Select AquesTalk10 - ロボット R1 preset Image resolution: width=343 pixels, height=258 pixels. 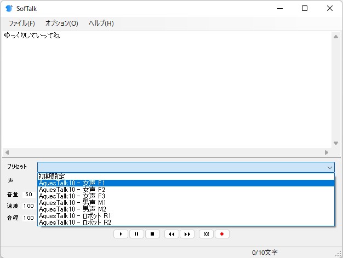(186, 216)
